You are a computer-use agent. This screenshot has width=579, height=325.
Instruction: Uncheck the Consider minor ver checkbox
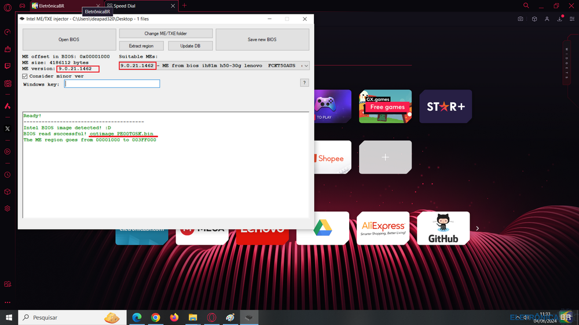(x=25, y=76)
